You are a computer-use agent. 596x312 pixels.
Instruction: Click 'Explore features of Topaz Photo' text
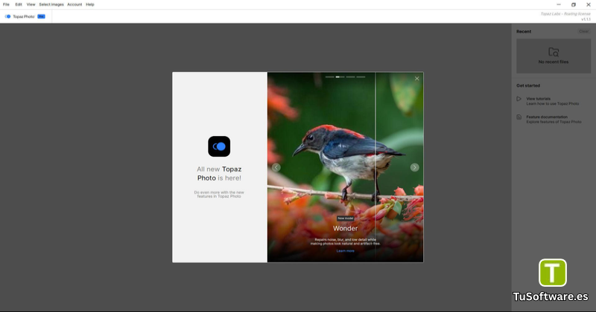click(554, 122)
